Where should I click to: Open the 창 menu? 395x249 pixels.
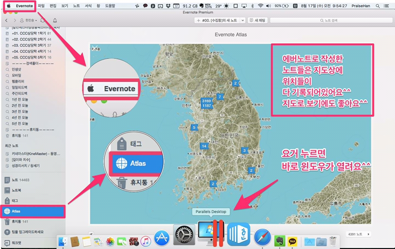coord(98,6)
